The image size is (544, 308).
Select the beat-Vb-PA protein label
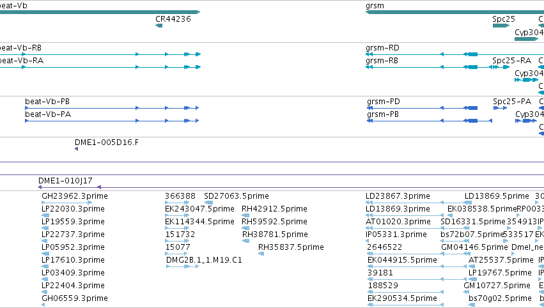pos(48,114)
